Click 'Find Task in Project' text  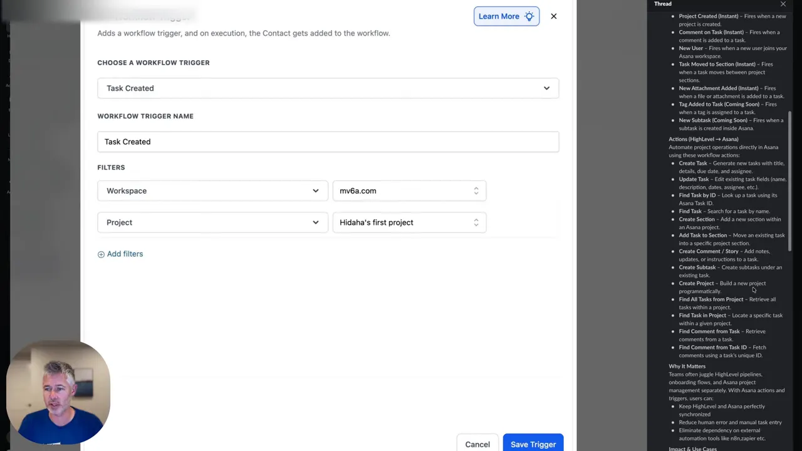point(702,316)
